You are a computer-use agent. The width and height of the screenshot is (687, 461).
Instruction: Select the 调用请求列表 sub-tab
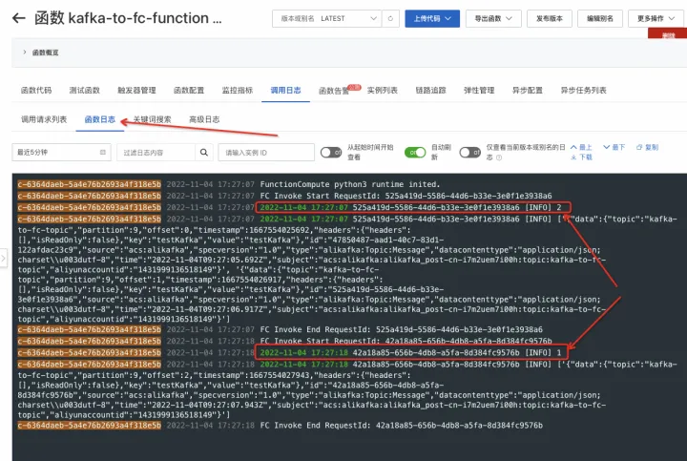click(x=44, y=119)
